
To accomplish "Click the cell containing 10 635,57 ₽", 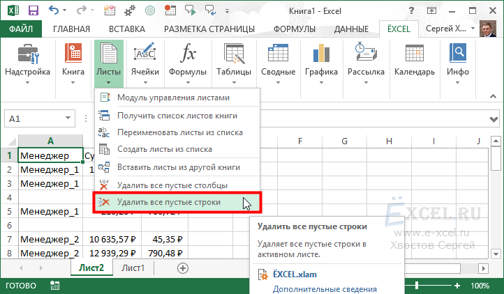I will [x=112, y=240].
